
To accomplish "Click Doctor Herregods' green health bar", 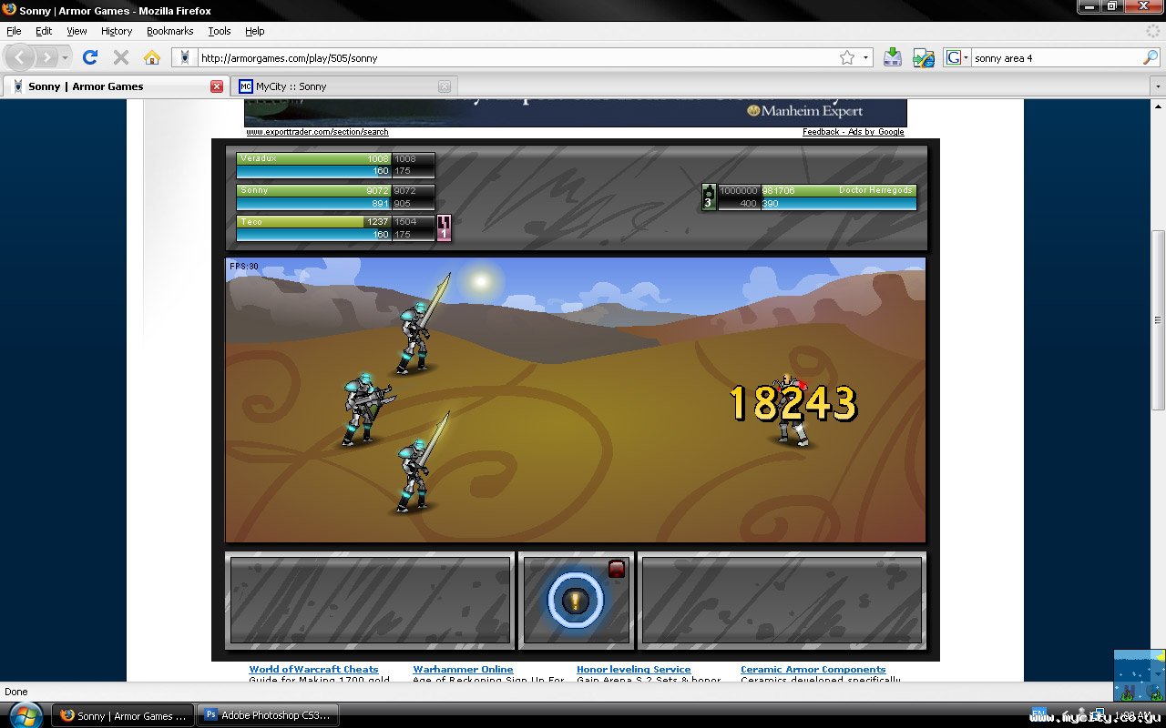I will tap(838, 190).
